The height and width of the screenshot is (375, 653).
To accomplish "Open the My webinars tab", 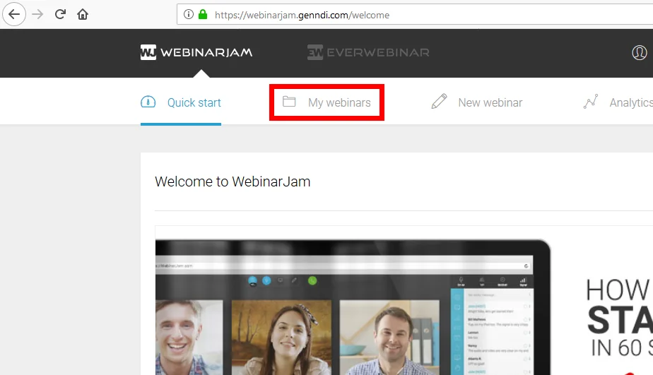I will tap(326, 102).
